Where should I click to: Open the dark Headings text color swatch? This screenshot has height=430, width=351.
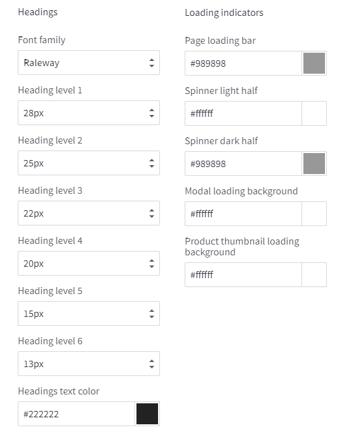[147, 414]
